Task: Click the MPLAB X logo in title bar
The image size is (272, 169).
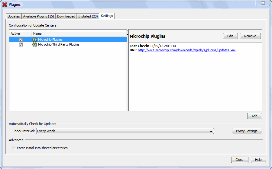Action: 5,5
